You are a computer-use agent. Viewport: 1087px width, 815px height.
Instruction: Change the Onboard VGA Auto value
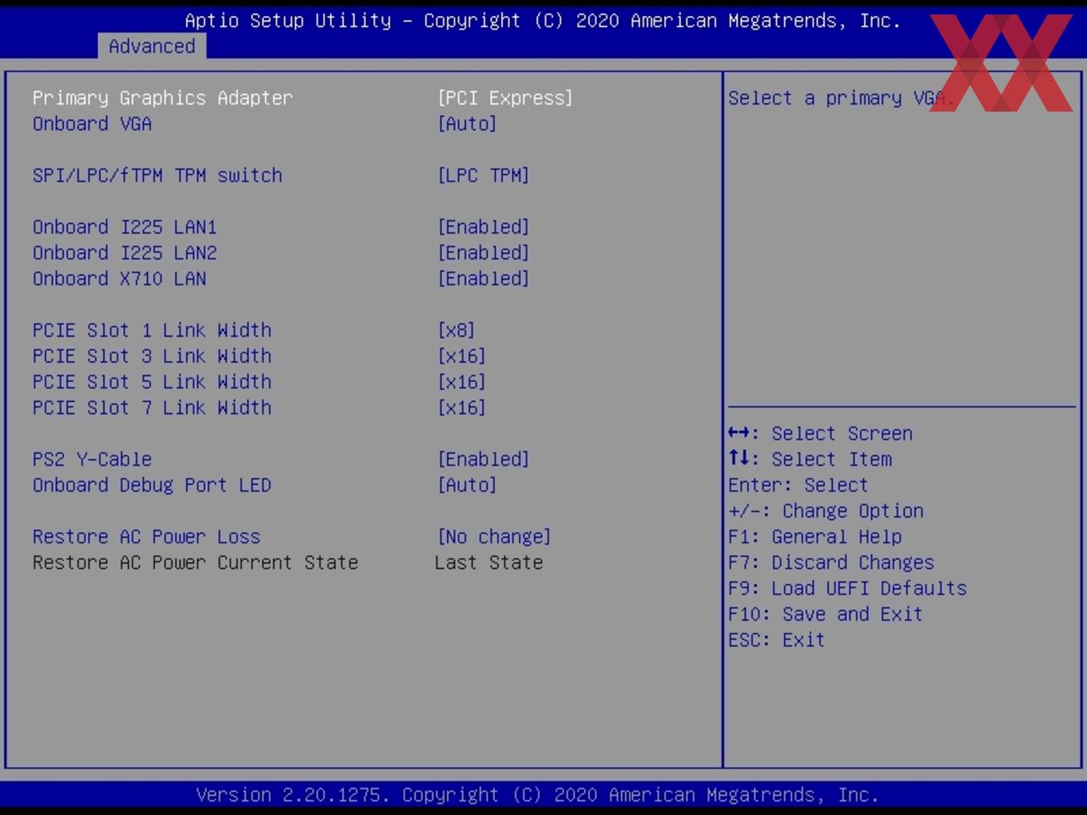[467, 124]
